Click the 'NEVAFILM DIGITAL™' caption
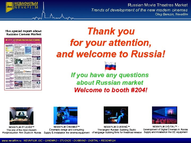Image resolution: width=191 pixels, height=143 pixels. click(x=165, y=127)
